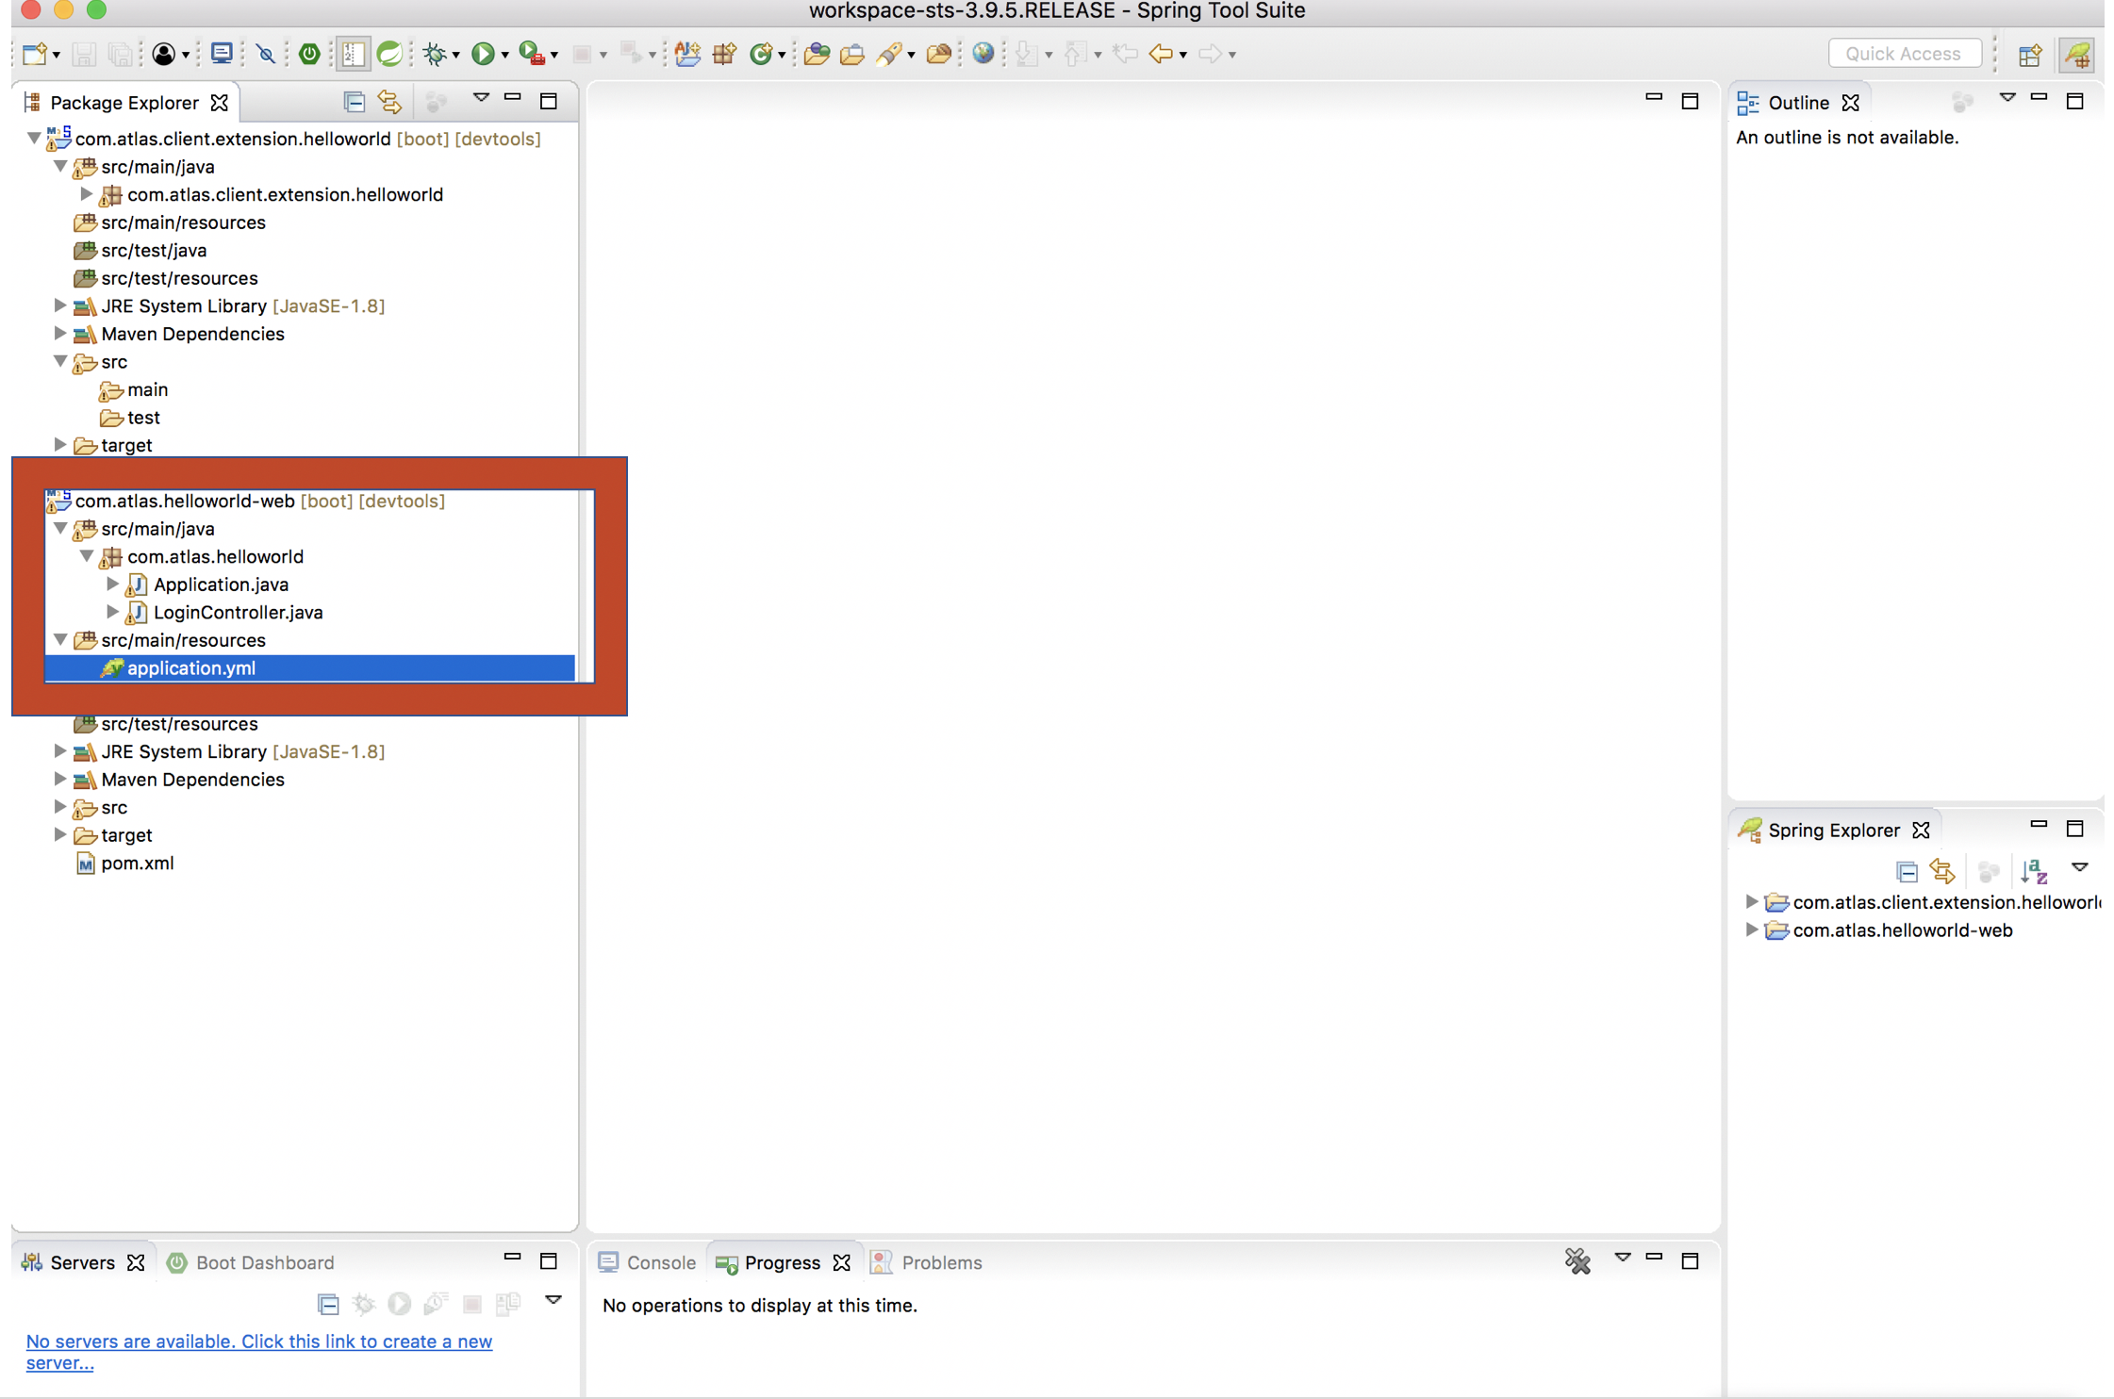Click the Open Task briefcase icon
Viewport: 2114px width, 1399px height.
point(851,54)
